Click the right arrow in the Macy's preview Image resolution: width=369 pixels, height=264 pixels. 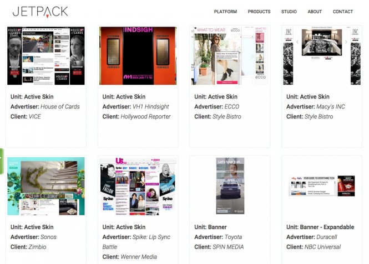click(346, 42)
